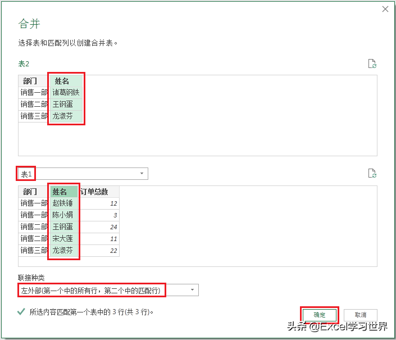Click the 陈小娟 cell
396x340 pixels.
64,215
